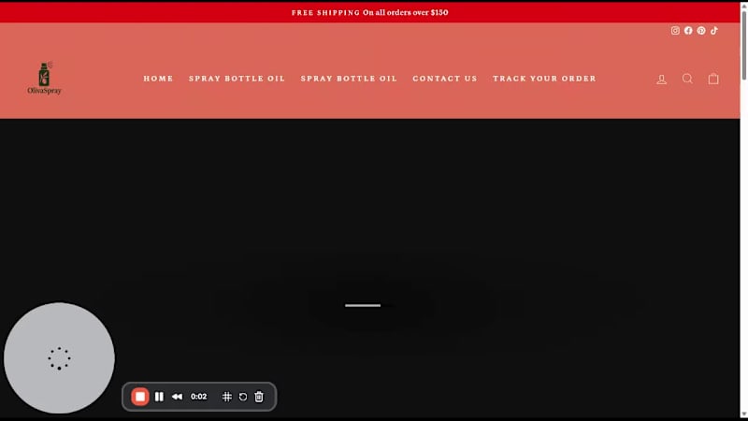Open the first SPRAY BOTTLE OIL menu item
Screen dimensions: 748x421
pyautogui.click(x=237, y=79)
